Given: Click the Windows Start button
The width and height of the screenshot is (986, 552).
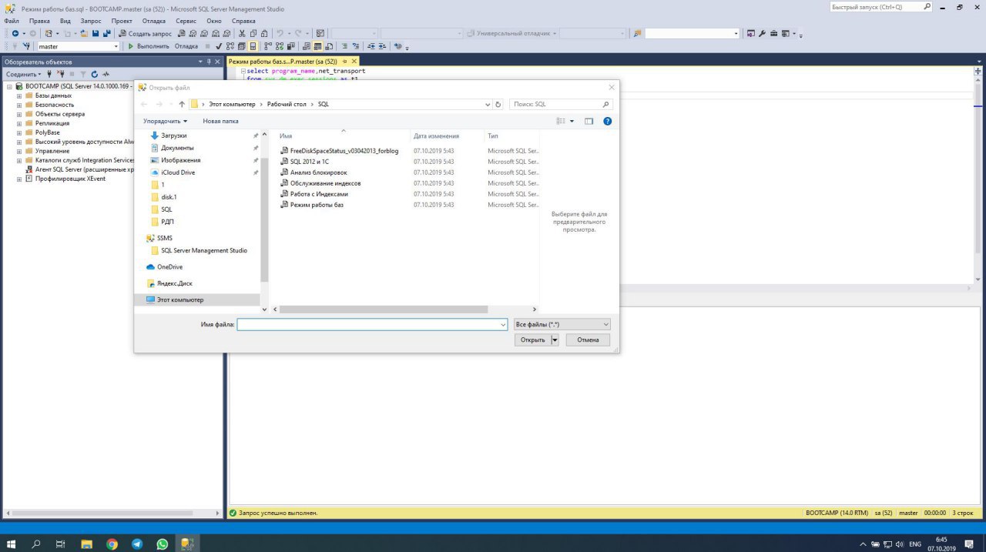Looking at the screenshot, I should click(11, 544).
